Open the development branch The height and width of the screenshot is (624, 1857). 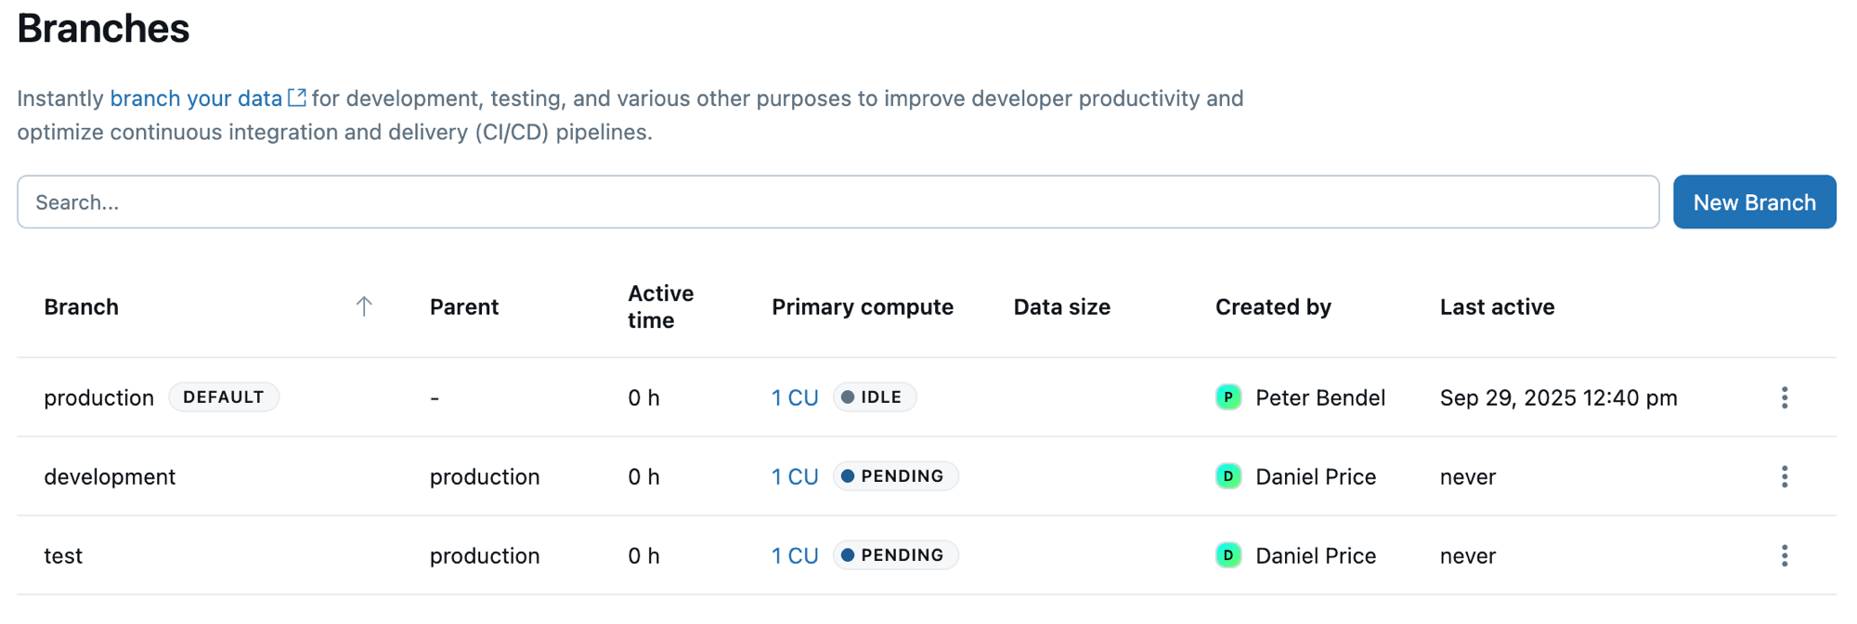pos(110,476)
